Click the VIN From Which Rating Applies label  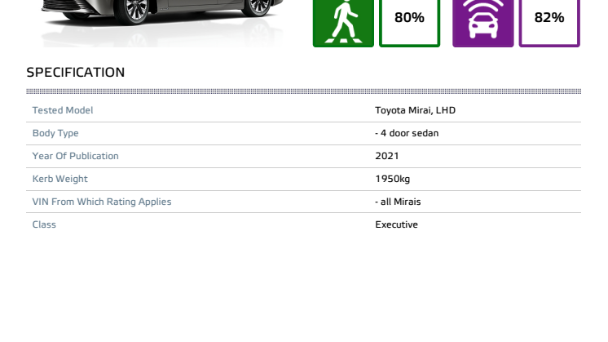tap(102, 202)
